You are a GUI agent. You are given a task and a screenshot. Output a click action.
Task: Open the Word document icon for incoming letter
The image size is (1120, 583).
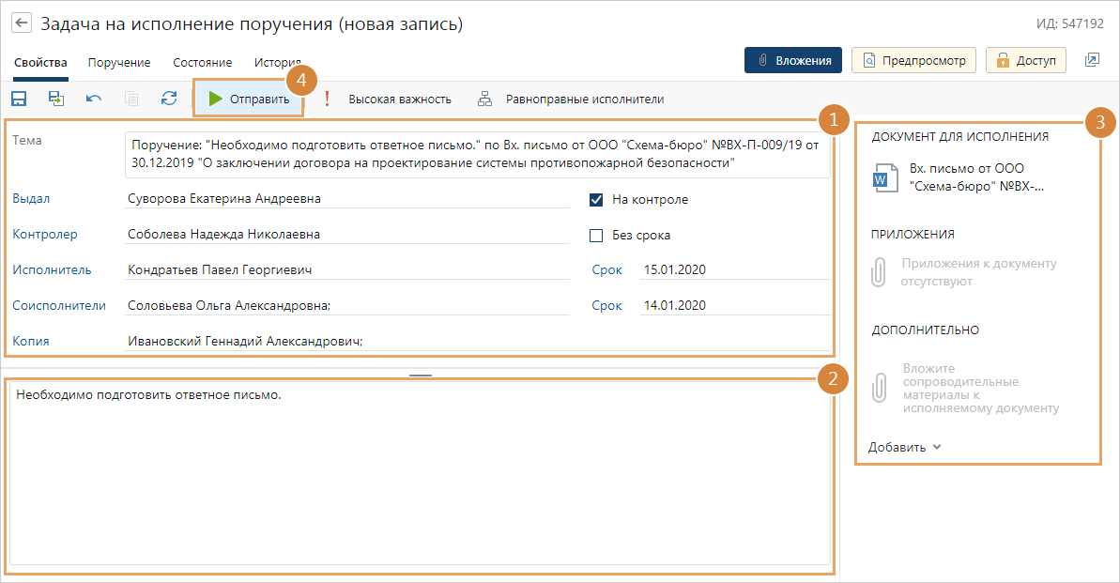[x=885, y=176]
